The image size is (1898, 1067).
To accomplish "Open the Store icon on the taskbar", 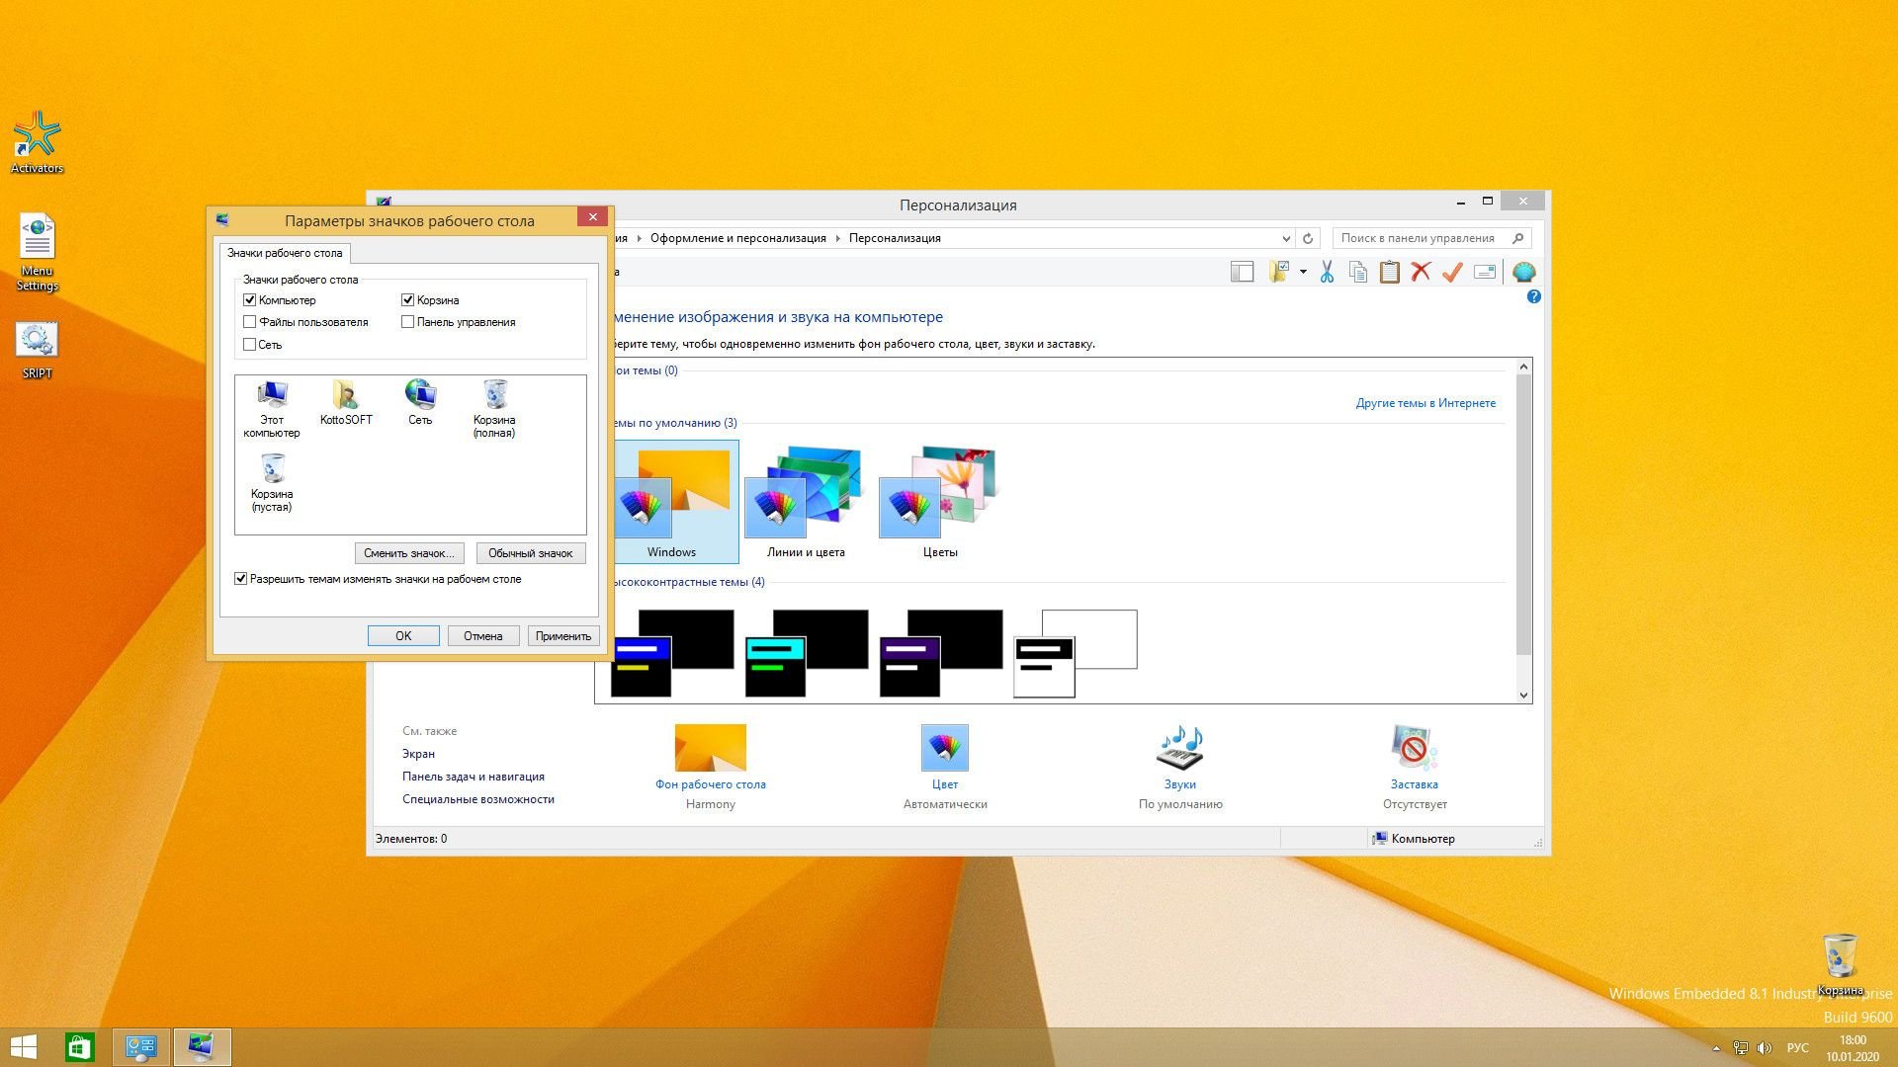I will (x=79, y=1046).
